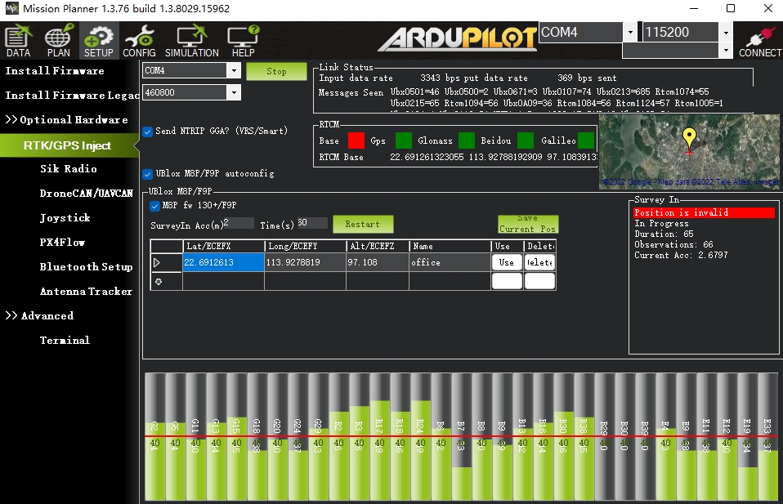This screenshot has height=504, width=783.
Task: Open the 115200 connection baud dropdown
Action: [x=726, y=33]
